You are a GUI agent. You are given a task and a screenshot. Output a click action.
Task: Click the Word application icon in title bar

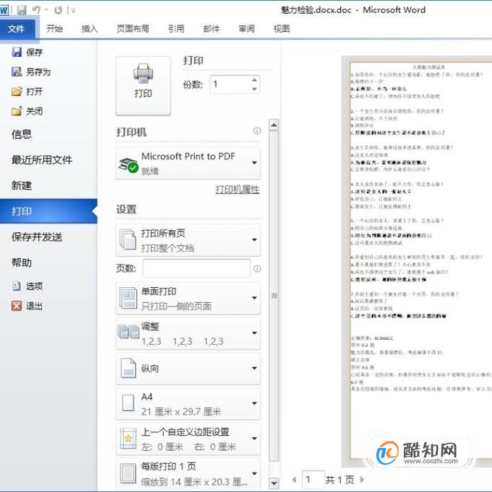[4, 10]
